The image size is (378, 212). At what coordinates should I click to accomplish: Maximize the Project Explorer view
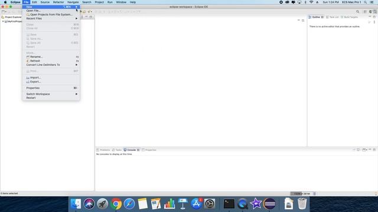click(90, 17)
